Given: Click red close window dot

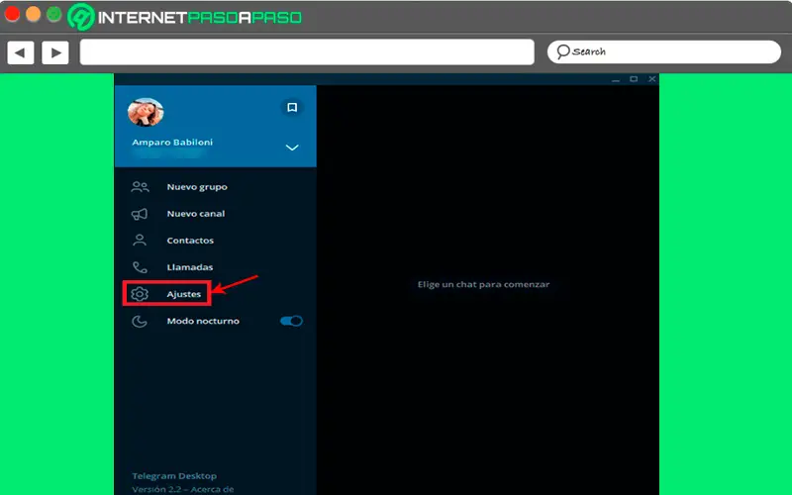Looking at the screenshot, I should [12, 14].
